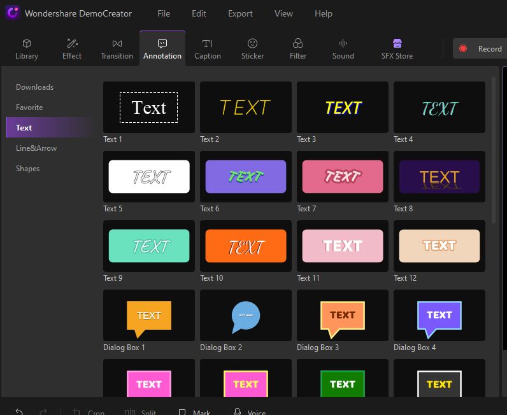Open the Transition panel

coord(117,49)
